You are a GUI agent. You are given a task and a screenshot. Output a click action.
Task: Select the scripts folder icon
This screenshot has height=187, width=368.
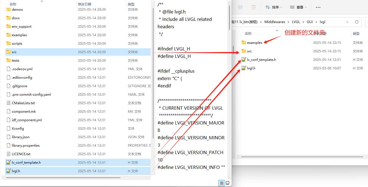(8, 44)
